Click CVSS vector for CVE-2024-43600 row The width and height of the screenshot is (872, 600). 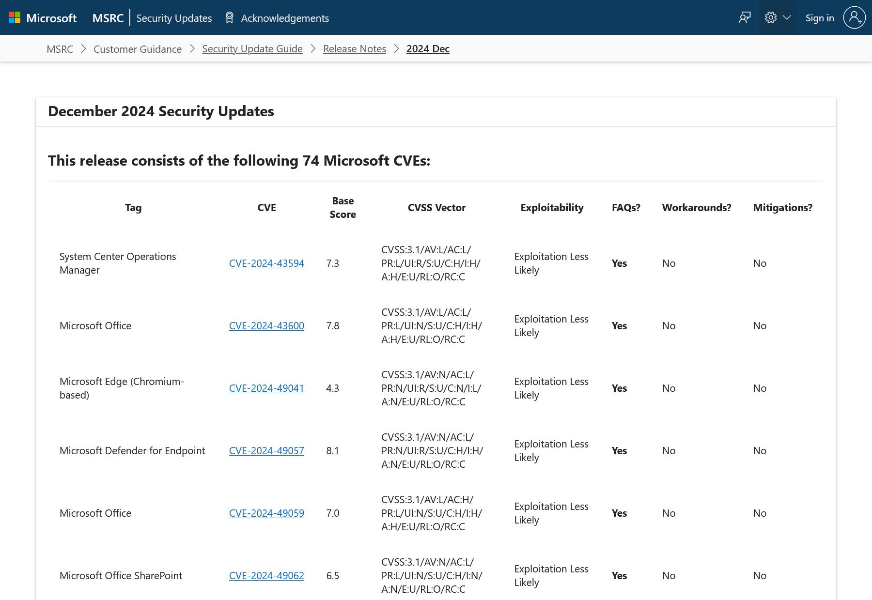click(x=432, y=325)
